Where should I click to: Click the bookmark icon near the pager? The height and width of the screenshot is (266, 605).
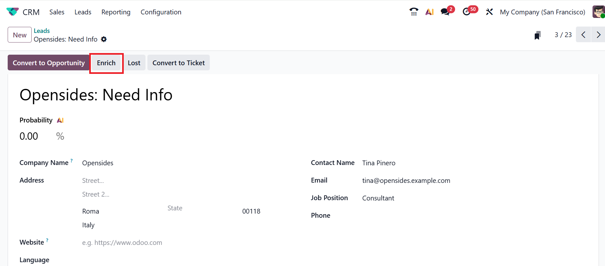pyautogui.click(x=538, y=35)
